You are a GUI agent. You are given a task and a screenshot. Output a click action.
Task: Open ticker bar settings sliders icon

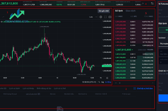click(152, 3)
